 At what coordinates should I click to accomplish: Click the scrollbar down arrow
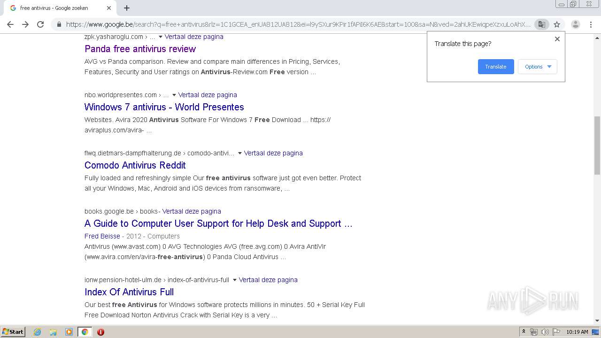(597, 321)
